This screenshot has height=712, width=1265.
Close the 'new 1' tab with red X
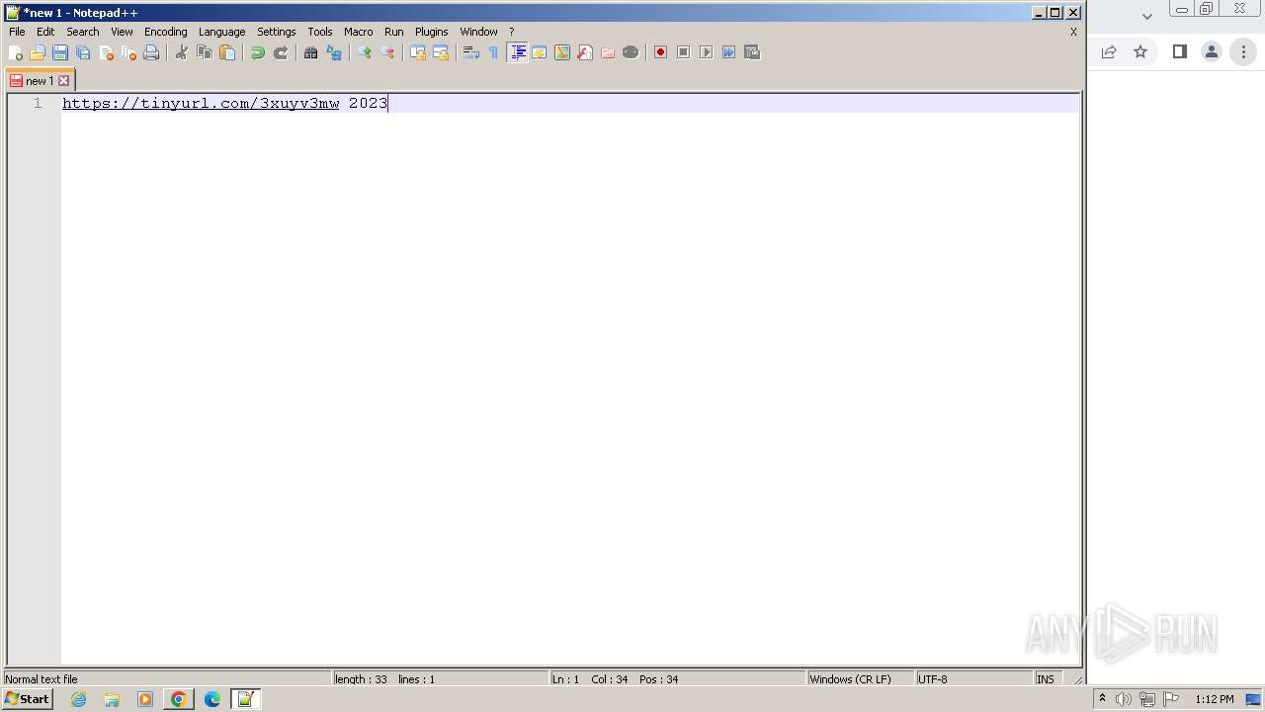pos(64,81)
